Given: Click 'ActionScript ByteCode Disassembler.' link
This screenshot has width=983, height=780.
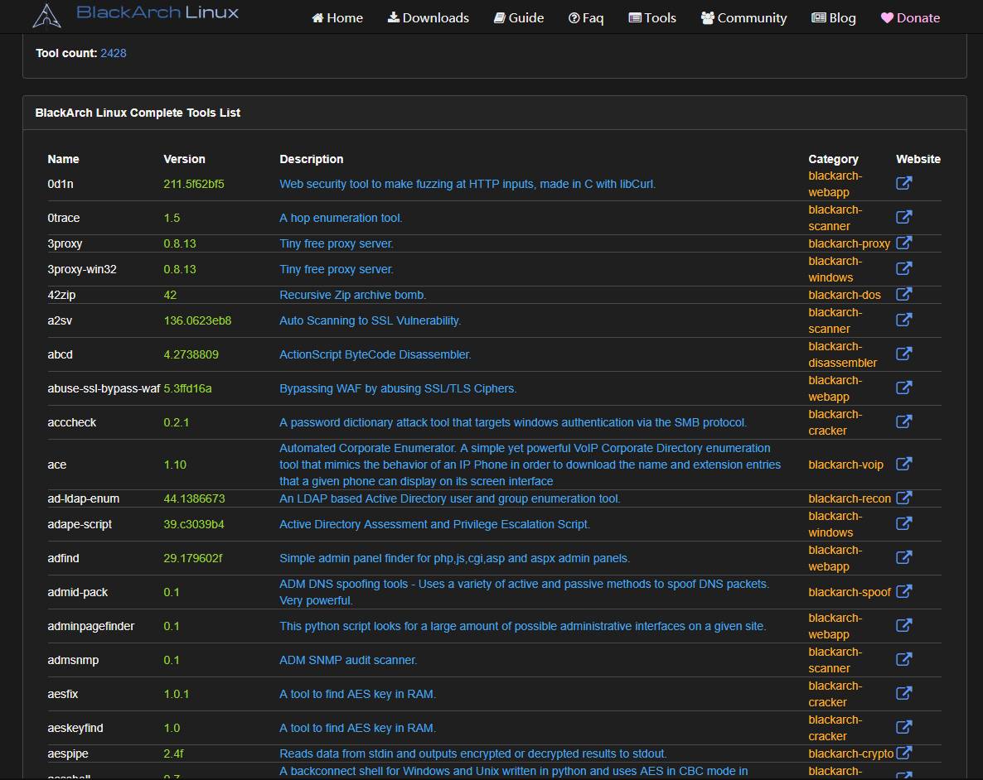Looking at the screenshot, I should coord(375,354).
